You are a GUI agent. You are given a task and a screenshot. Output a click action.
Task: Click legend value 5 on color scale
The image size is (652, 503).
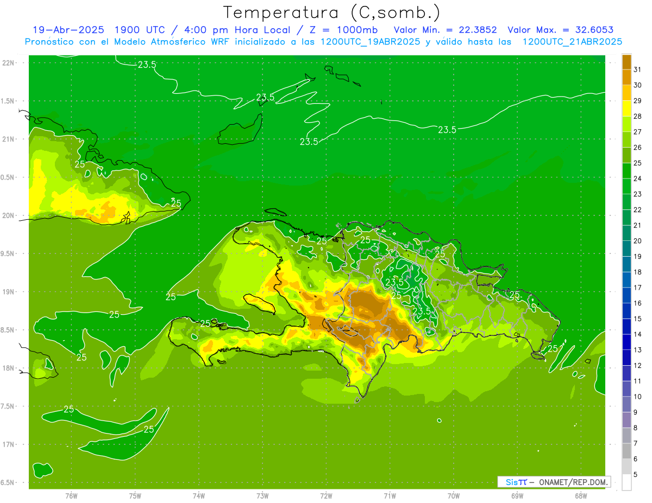[636, 474]
